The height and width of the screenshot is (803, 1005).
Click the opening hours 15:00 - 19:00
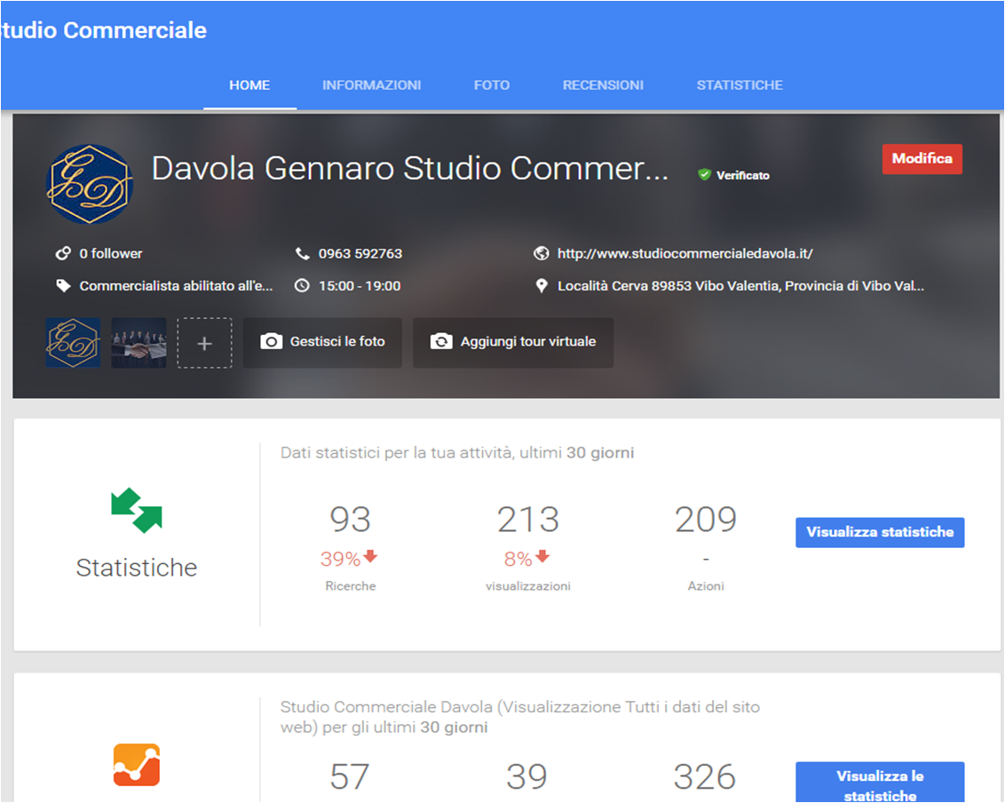[360, 285]
